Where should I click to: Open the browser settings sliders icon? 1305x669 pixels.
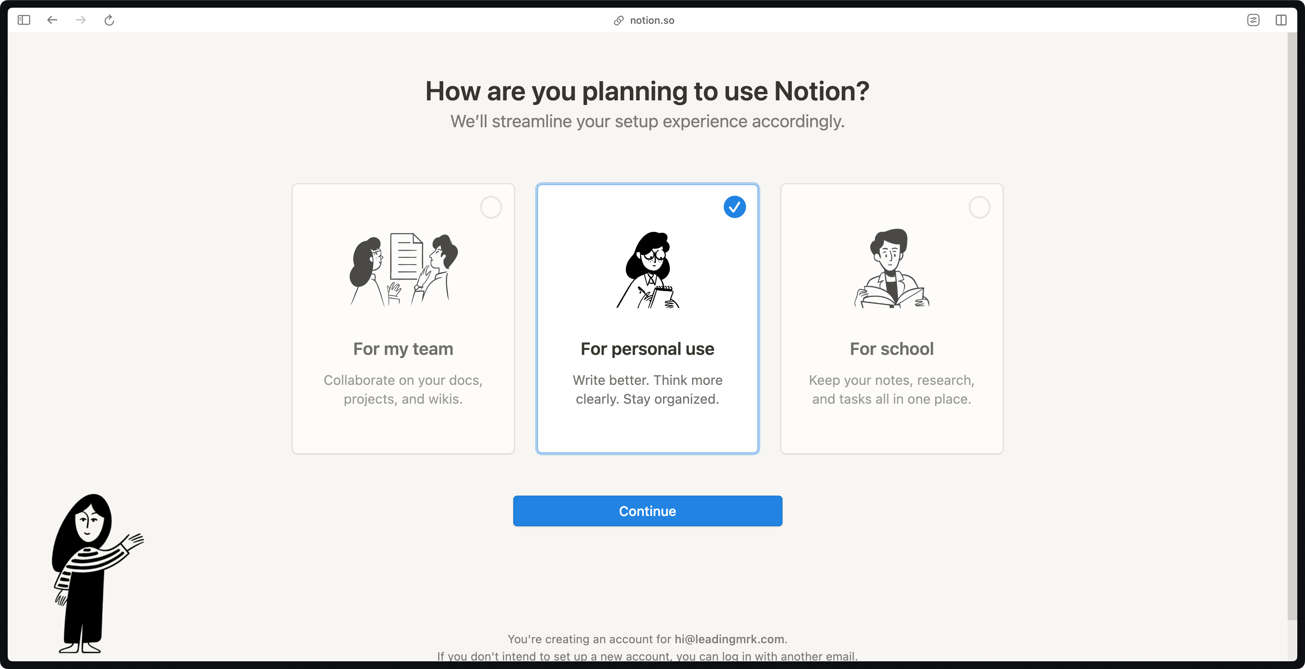pyautogui.click(x=1253, y=20)
